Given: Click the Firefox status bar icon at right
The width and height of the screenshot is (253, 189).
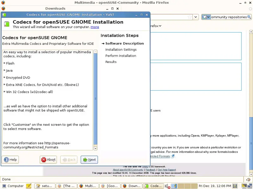Looking at the screenshot, I should 248,180.
